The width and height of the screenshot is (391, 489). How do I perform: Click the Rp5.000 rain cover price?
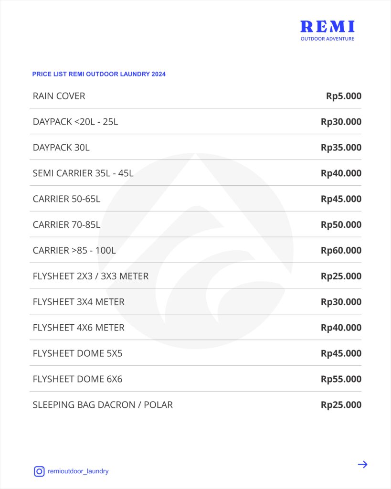pyautogui.click(x=344, y=96)
